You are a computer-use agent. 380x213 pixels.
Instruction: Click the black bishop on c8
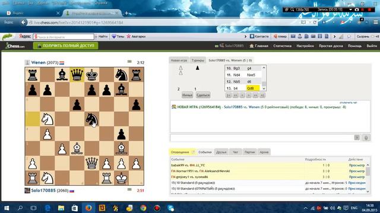tap(62, 75)
